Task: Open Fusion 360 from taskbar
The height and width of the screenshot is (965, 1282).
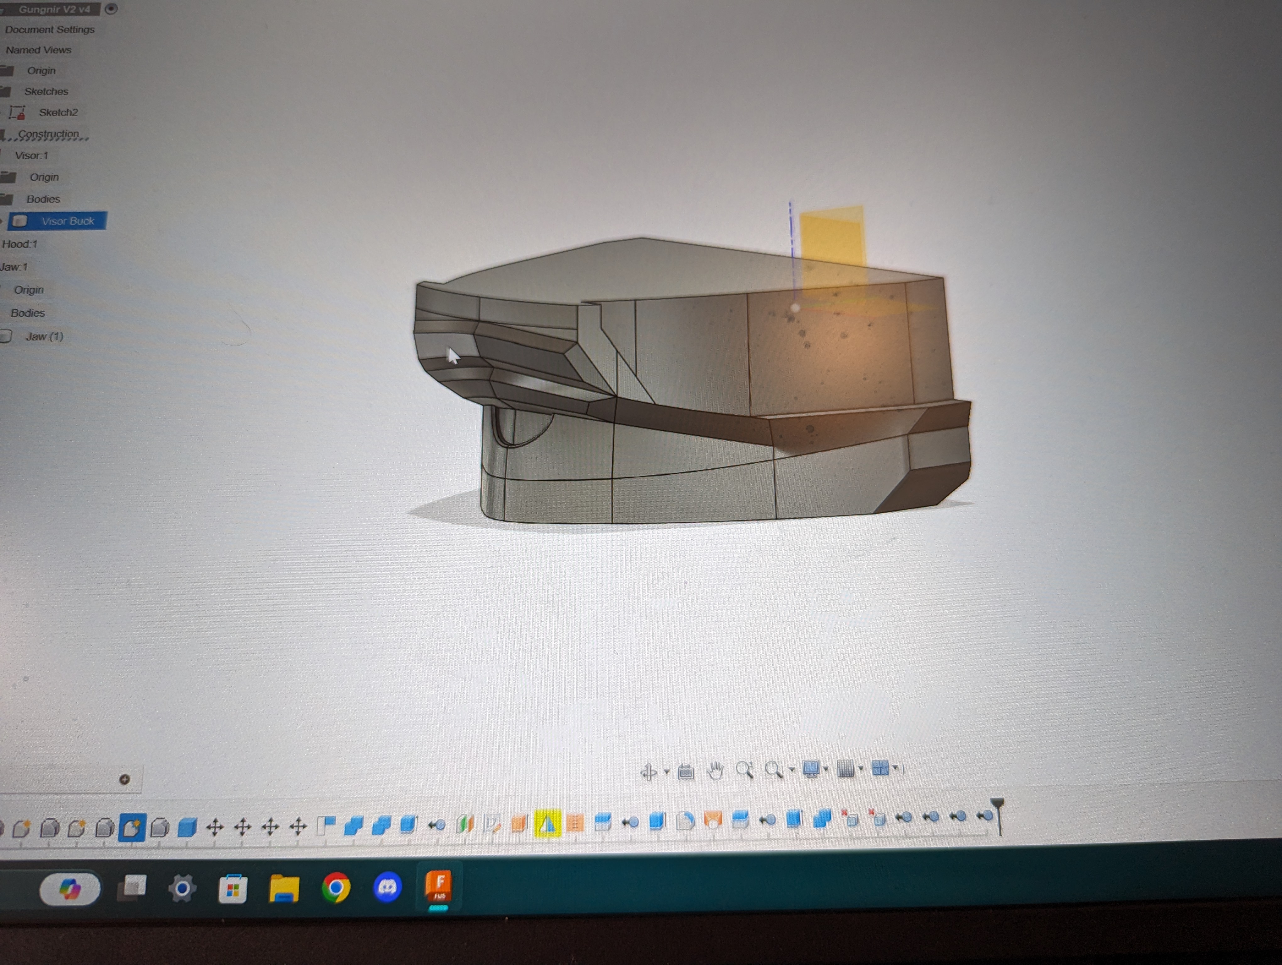Action: pyautogui.click(x=439, y=886)
